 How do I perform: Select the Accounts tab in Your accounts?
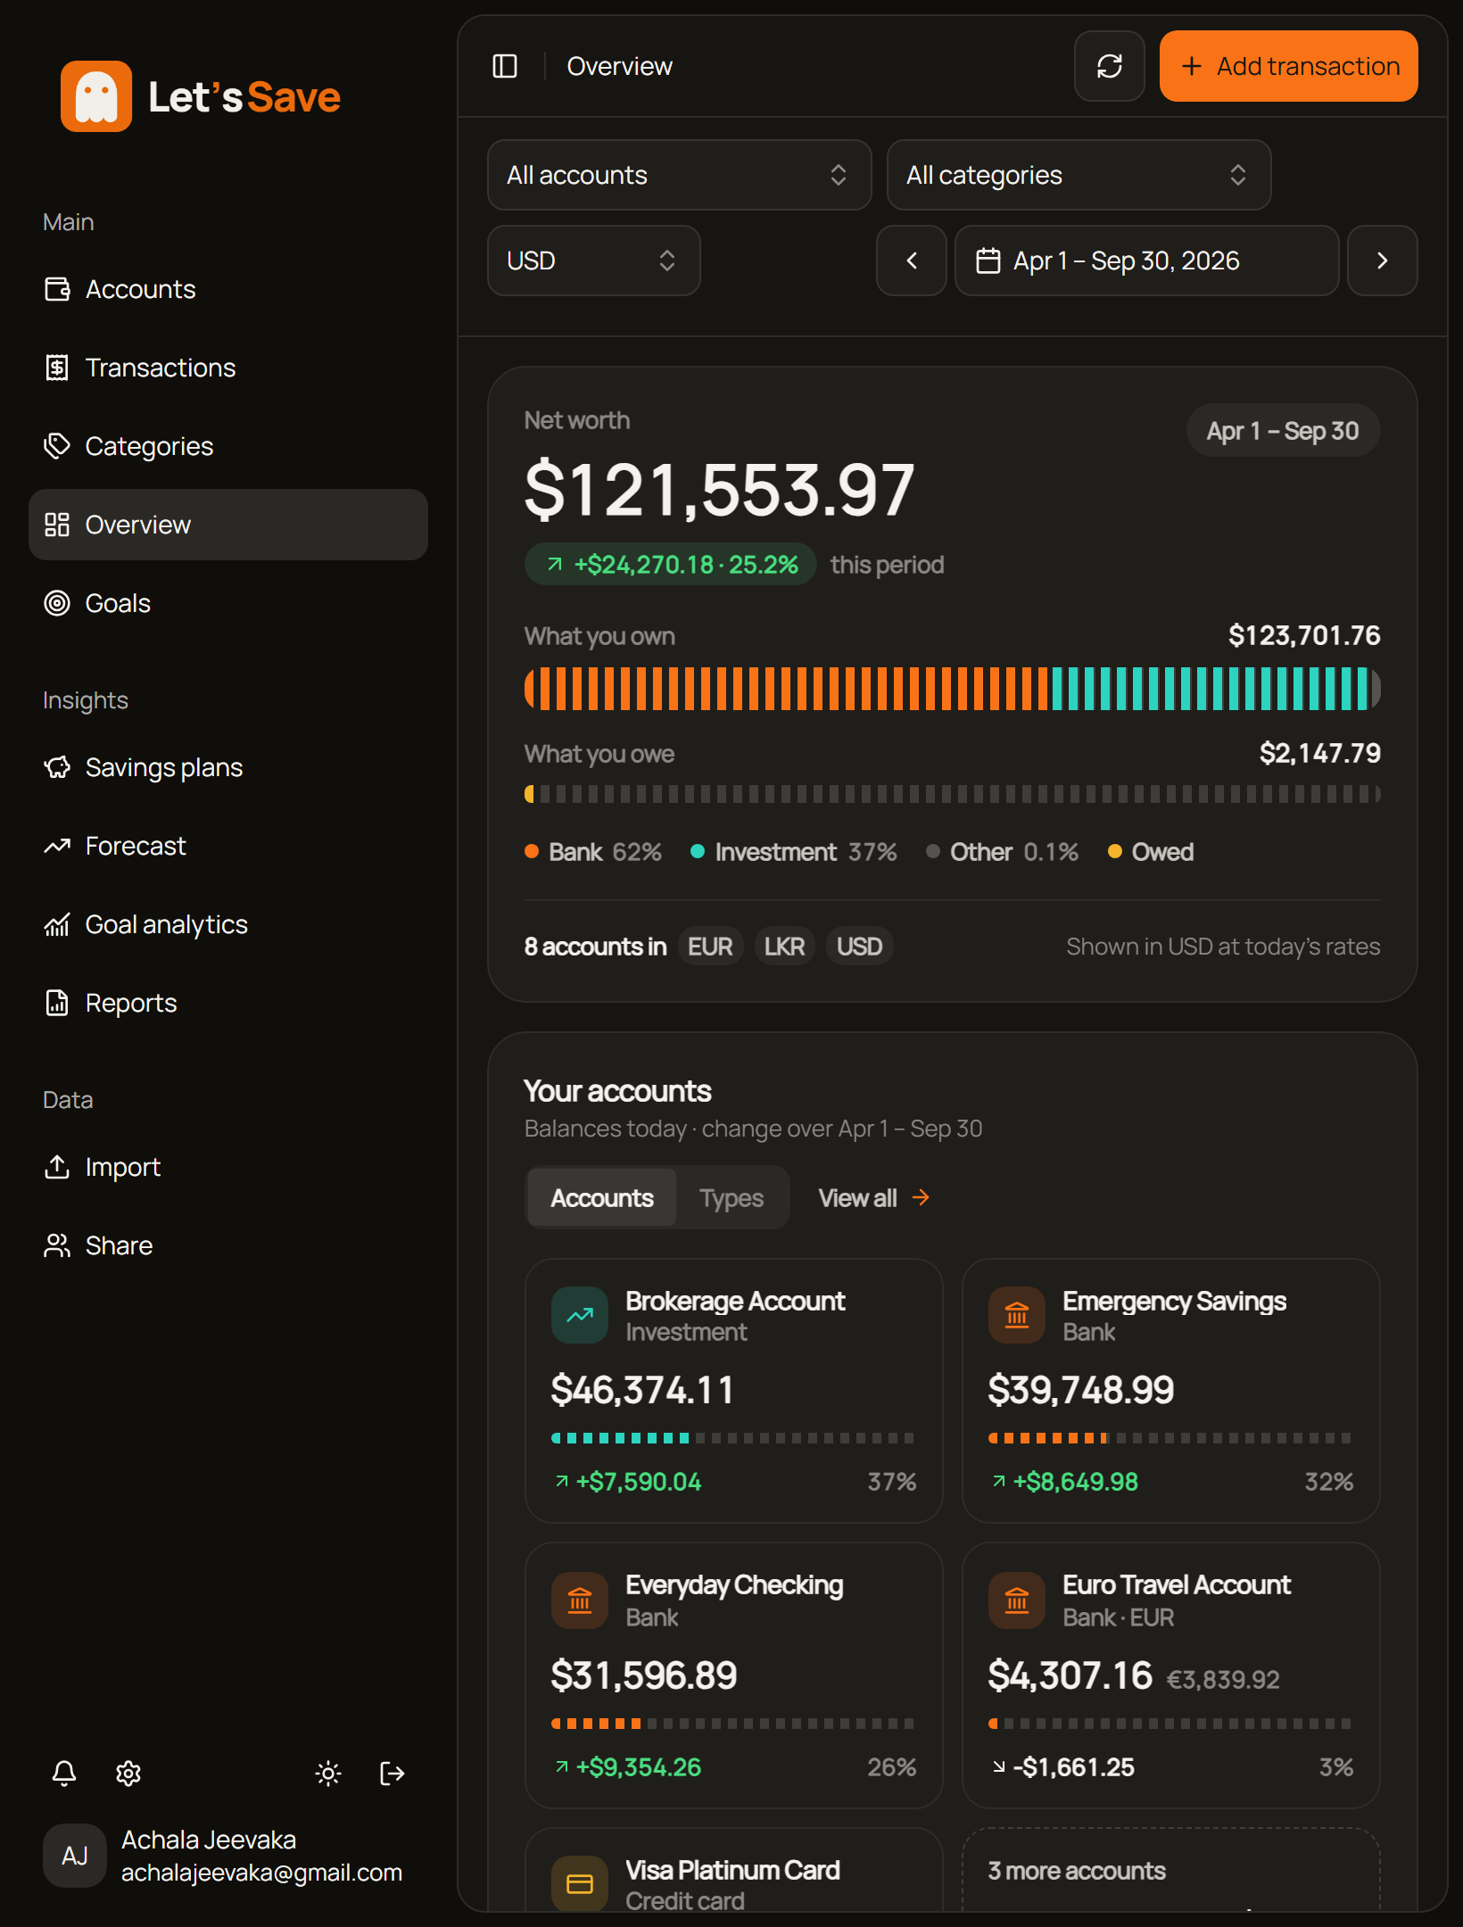click(x=602, y=1197)
